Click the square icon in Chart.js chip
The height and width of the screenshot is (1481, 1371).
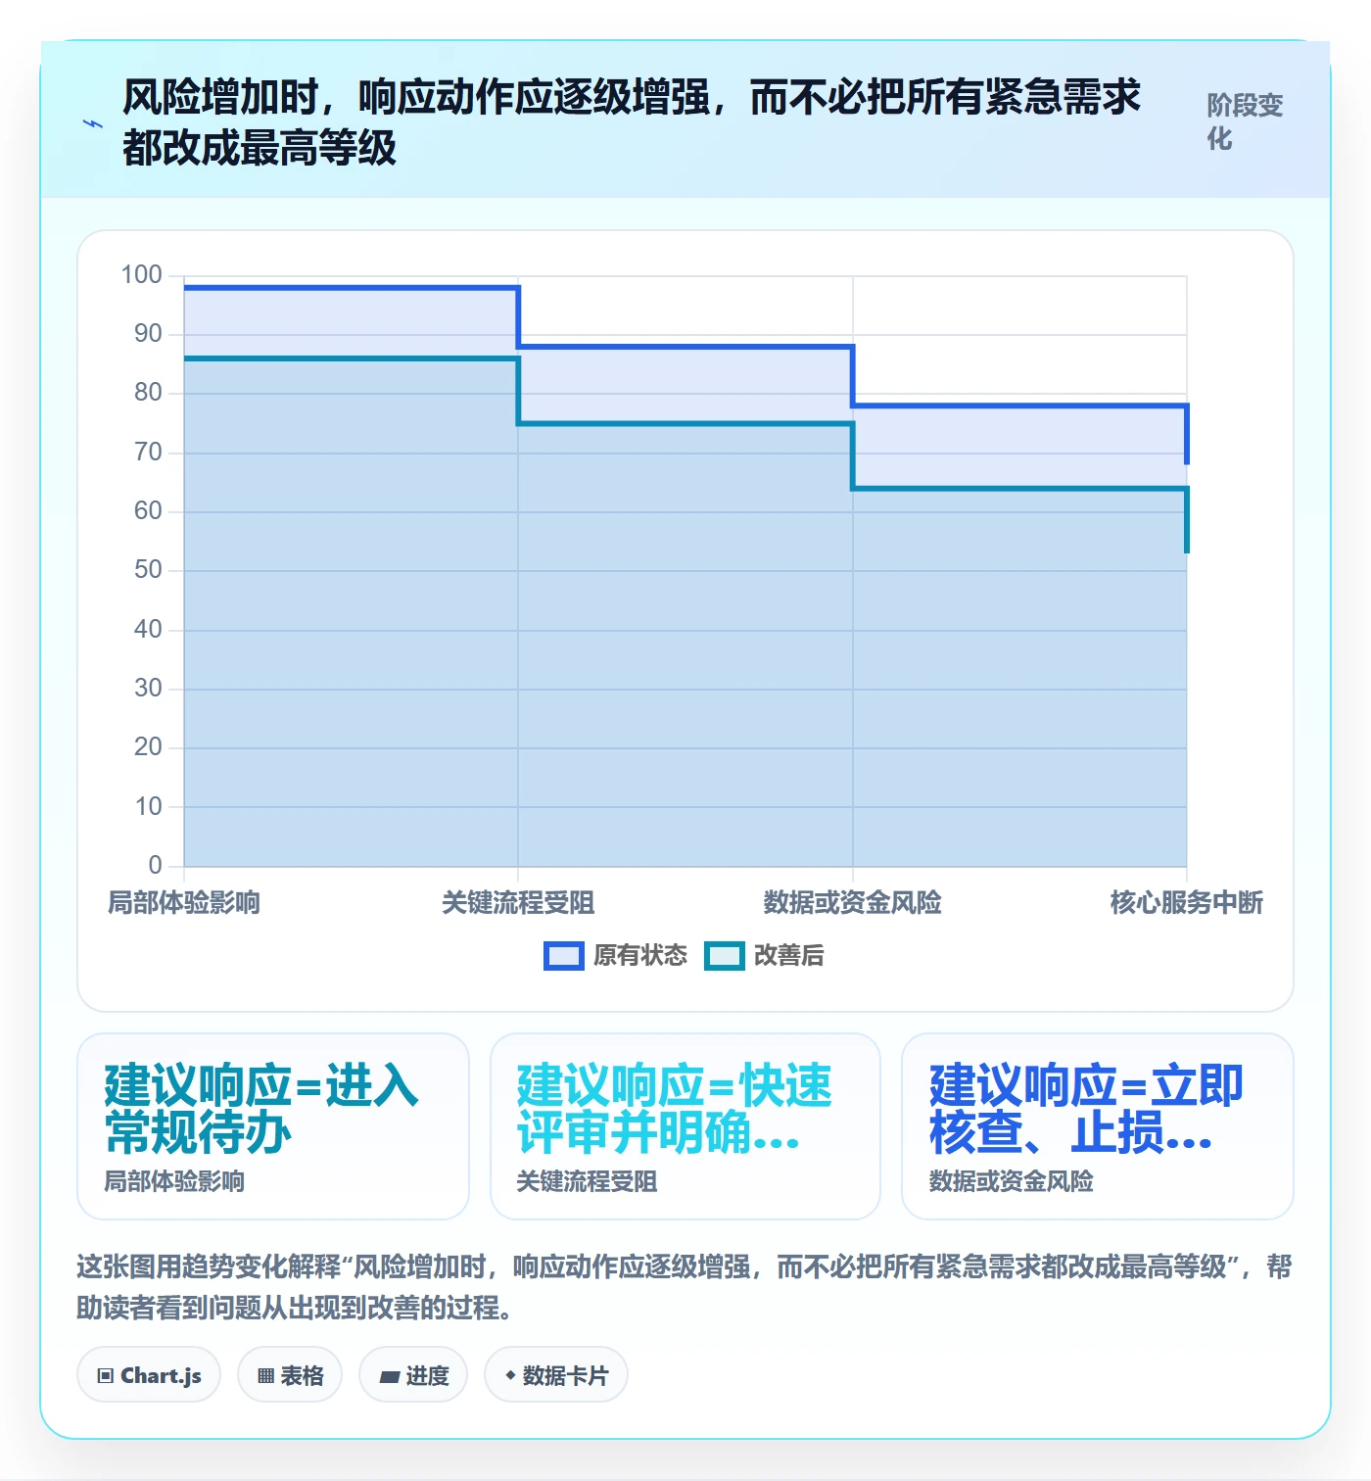(x=106, y=1376)
